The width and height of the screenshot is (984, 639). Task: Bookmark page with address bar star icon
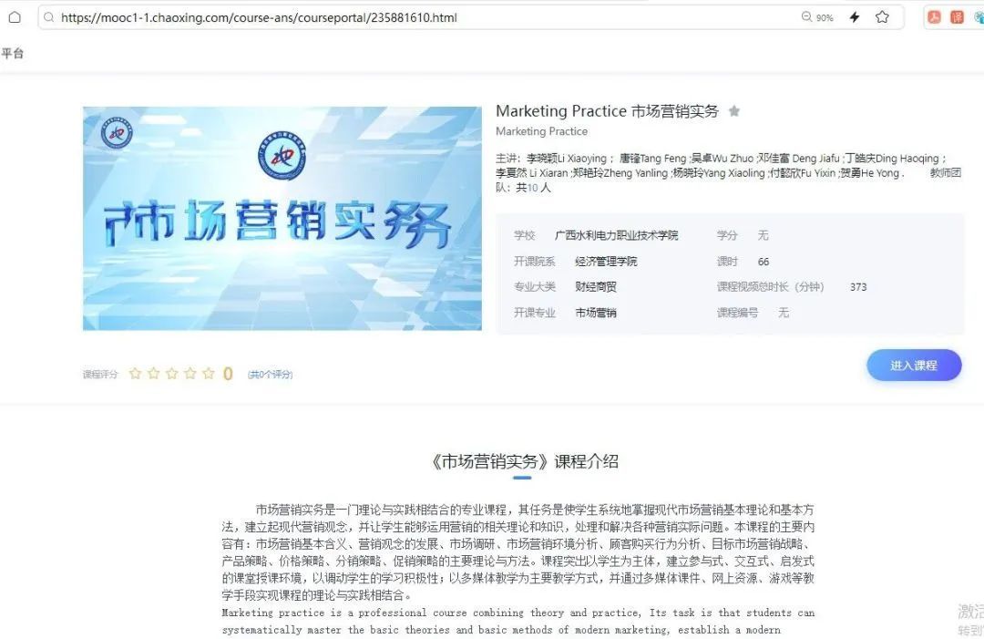click(882, 17)
